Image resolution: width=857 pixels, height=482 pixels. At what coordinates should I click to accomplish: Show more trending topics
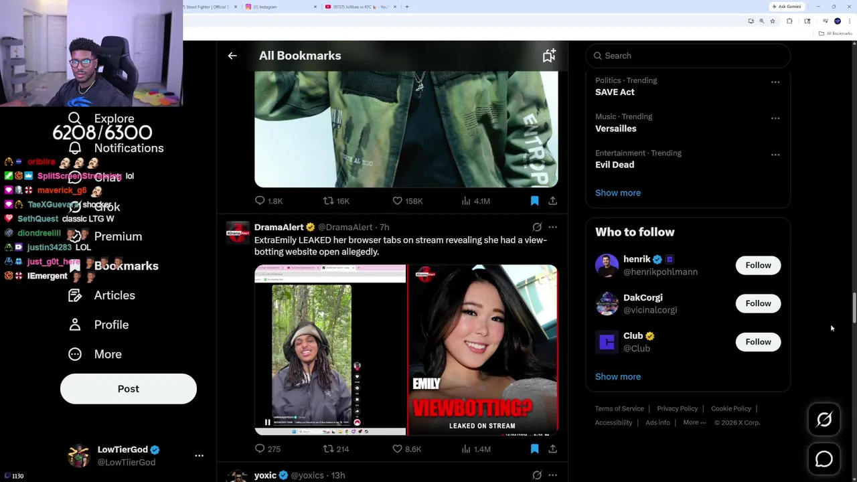[x=618, y=193]
